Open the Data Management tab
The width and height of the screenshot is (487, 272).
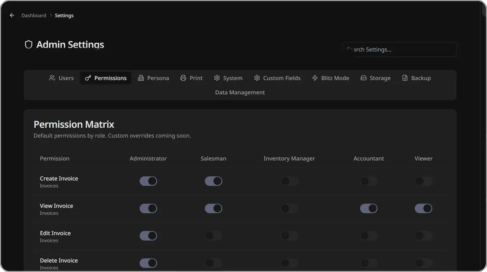tap(240, 92)
